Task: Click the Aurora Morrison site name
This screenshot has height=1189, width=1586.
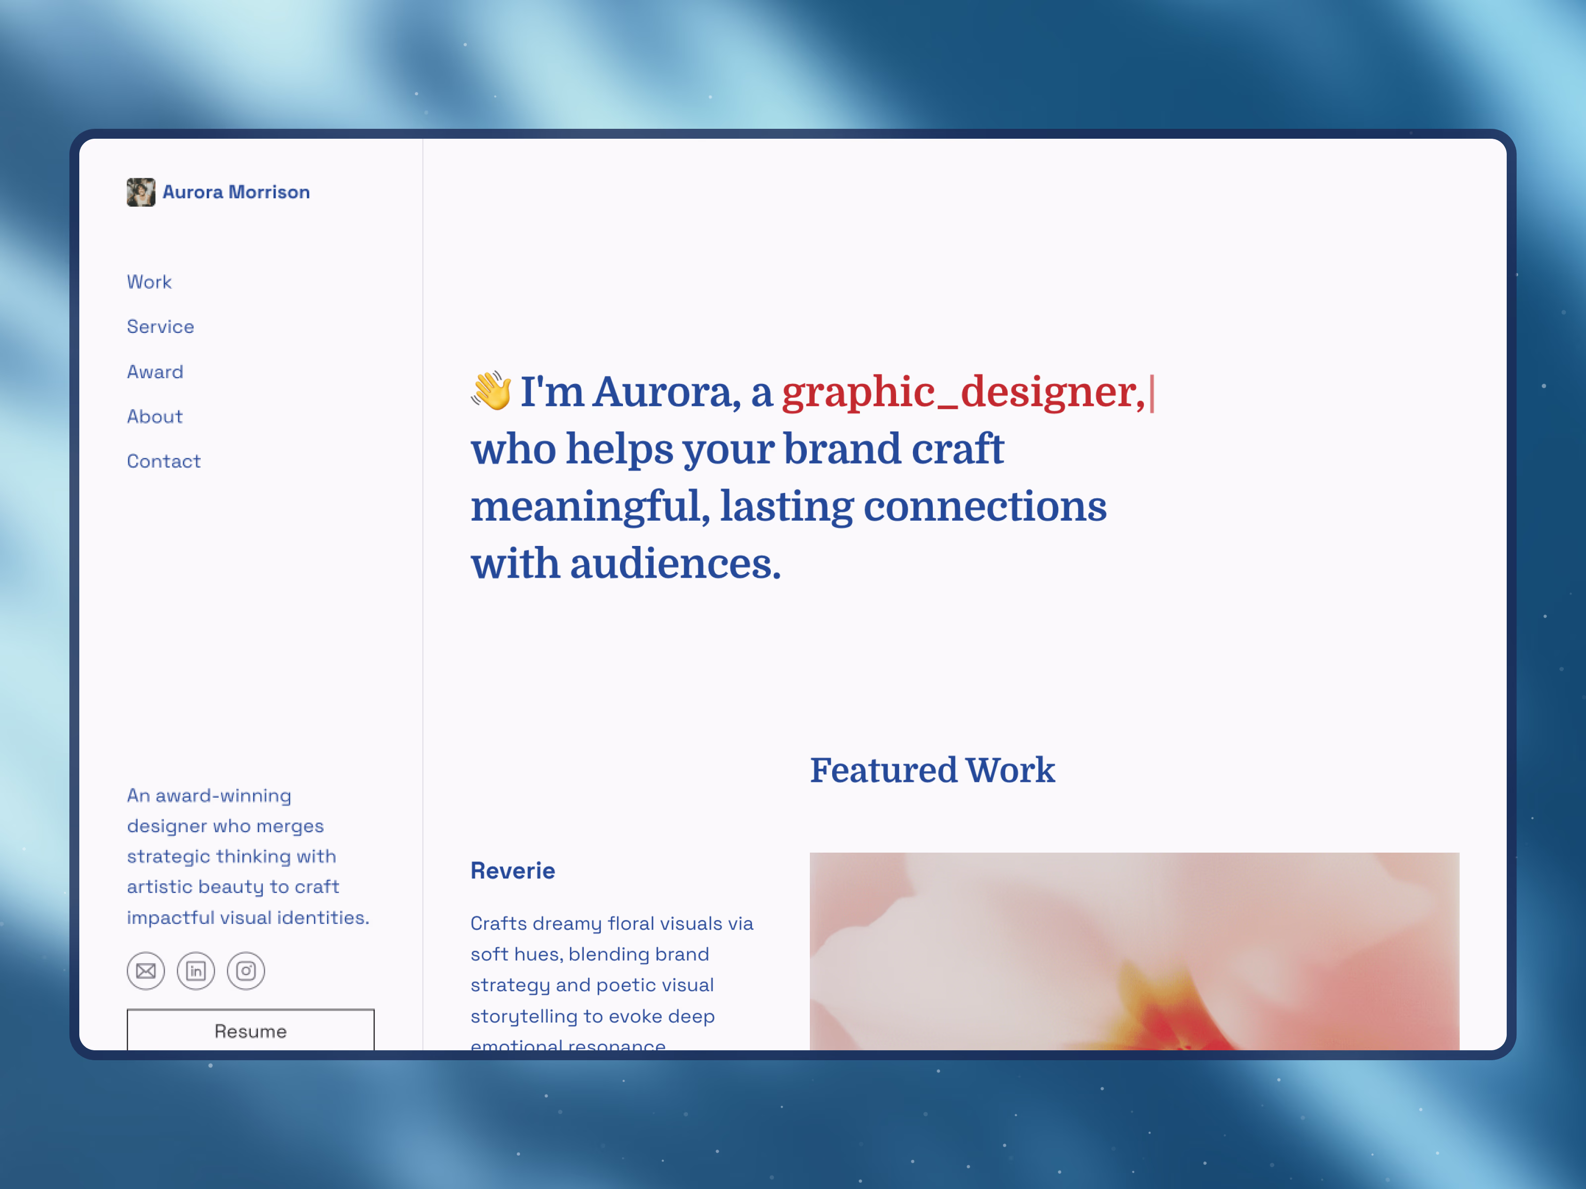Action: (236, 192)
